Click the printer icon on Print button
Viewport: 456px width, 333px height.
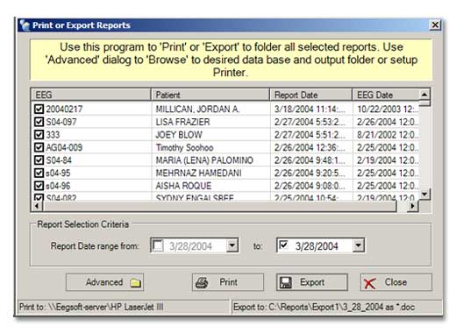coord(202,283)
